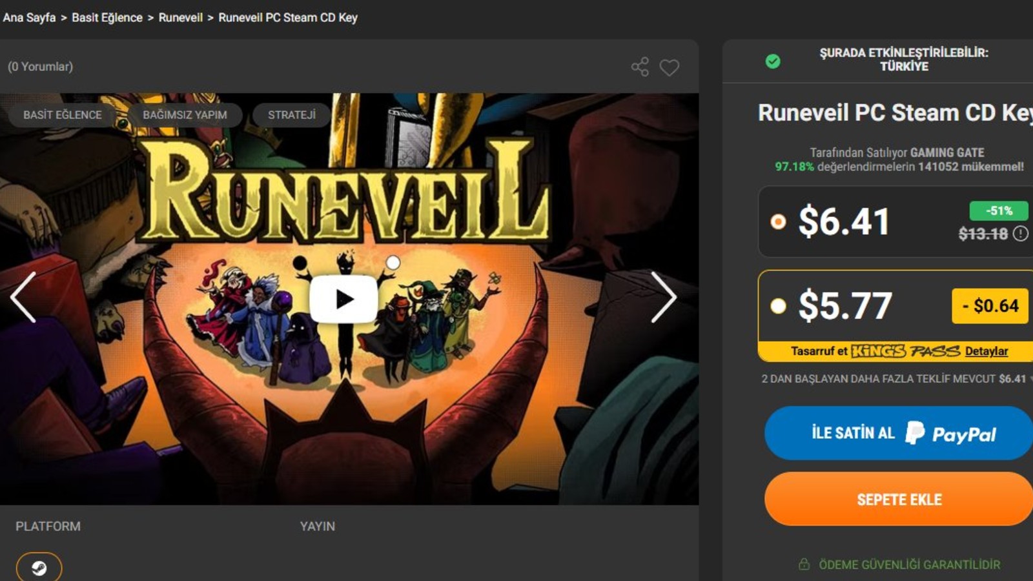
Task: Select the Steam platform icon
Action: [39, 567]
